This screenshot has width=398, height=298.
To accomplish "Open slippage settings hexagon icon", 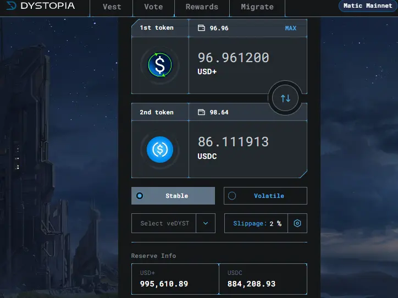I will [297, 223].
